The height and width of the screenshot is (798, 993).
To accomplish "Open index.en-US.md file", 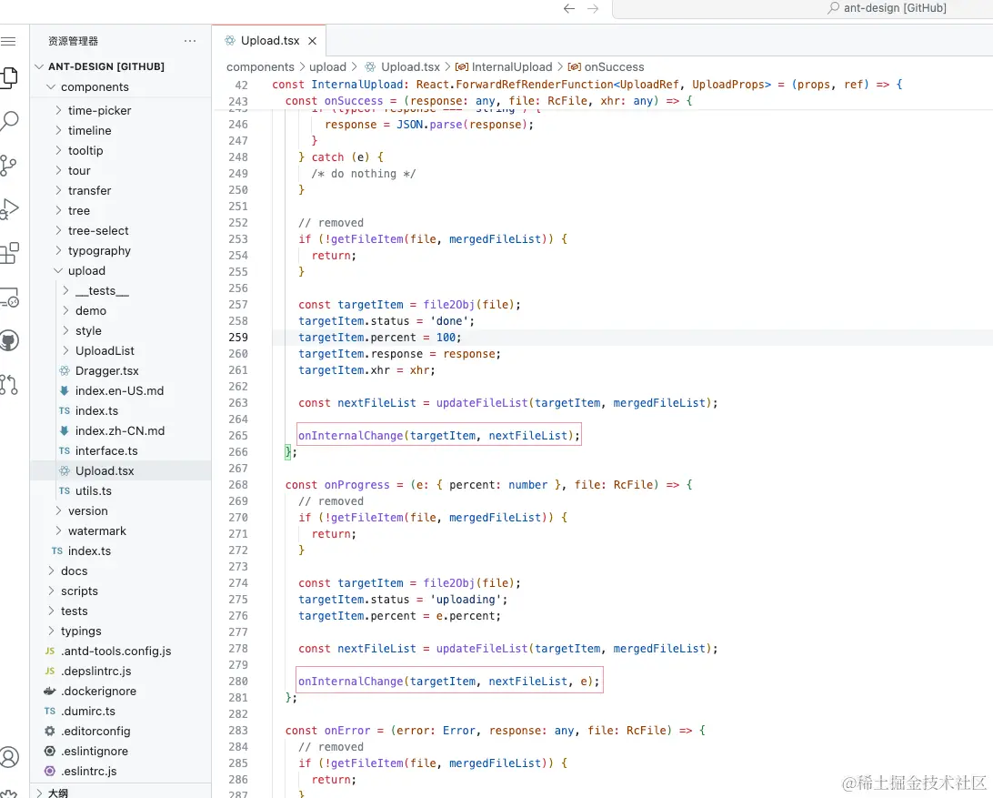I will click(120, 390).
